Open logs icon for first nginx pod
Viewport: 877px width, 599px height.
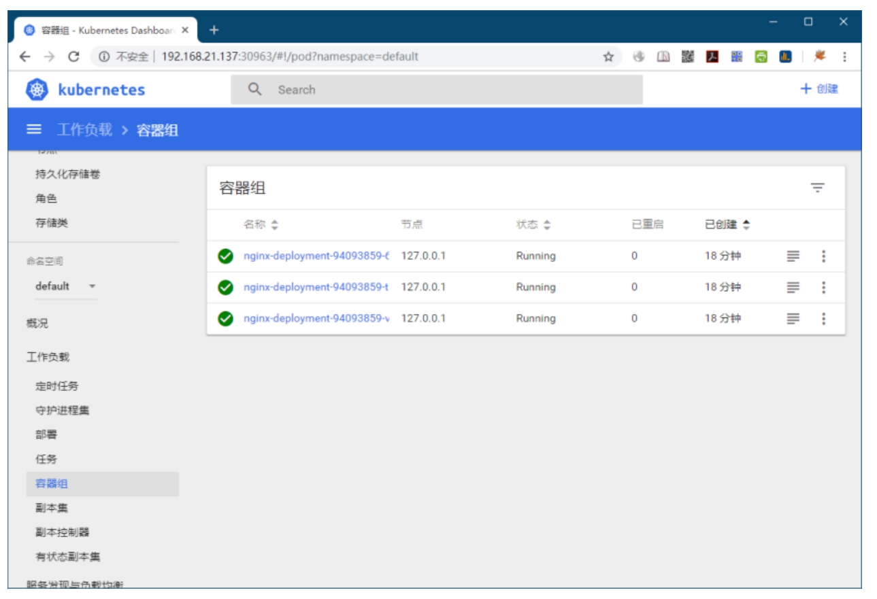coord(793,256)
